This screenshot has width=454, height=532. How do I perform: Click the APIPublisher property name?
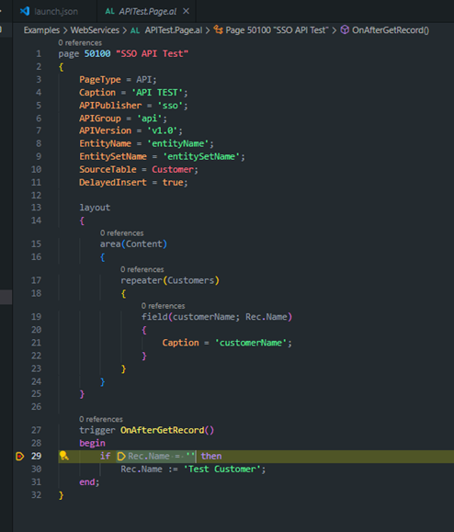[x=110, y=105]
